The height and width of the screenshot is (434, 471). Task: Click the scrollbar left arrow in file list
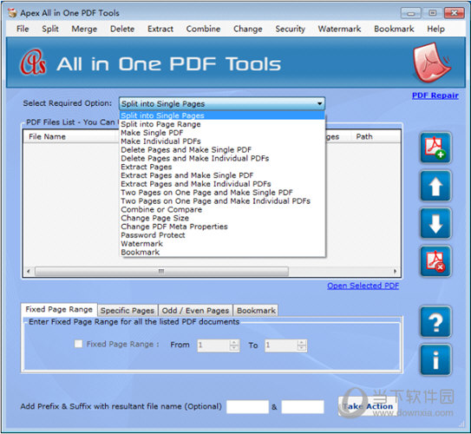coord(29,272)
